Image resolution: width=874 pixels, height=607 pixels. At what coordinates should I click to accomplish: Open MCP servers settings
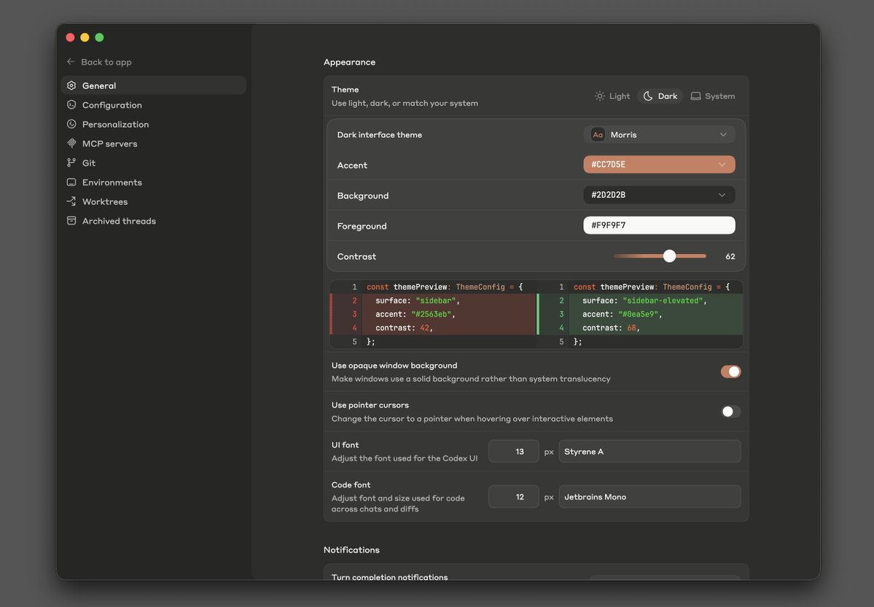click(x=154, y=144)
